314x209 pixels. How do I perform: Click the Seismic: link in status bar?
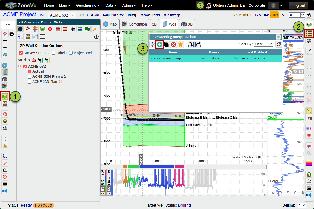tap(289, 205)
